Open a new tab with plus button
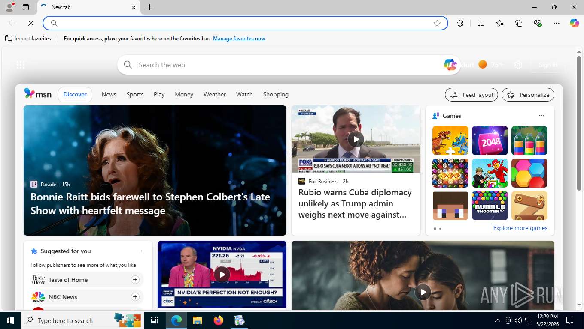The width and height of the screenshot is (584, 329). pos(149,7)
